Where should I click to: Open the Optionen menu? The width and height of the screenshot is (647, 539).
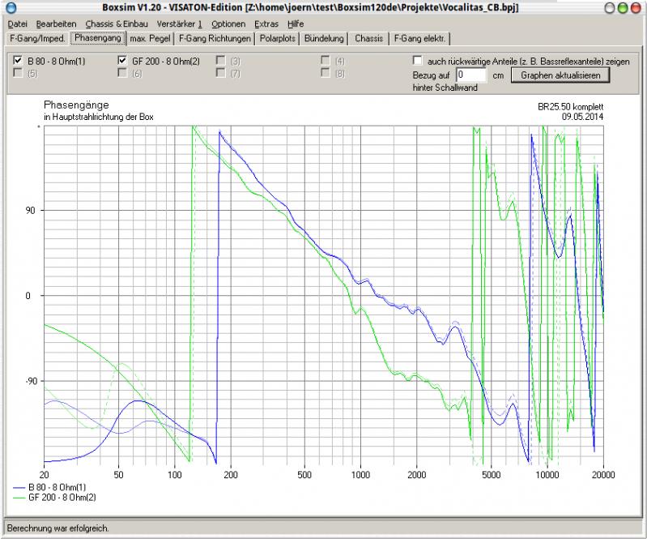(x=229, y=24)
